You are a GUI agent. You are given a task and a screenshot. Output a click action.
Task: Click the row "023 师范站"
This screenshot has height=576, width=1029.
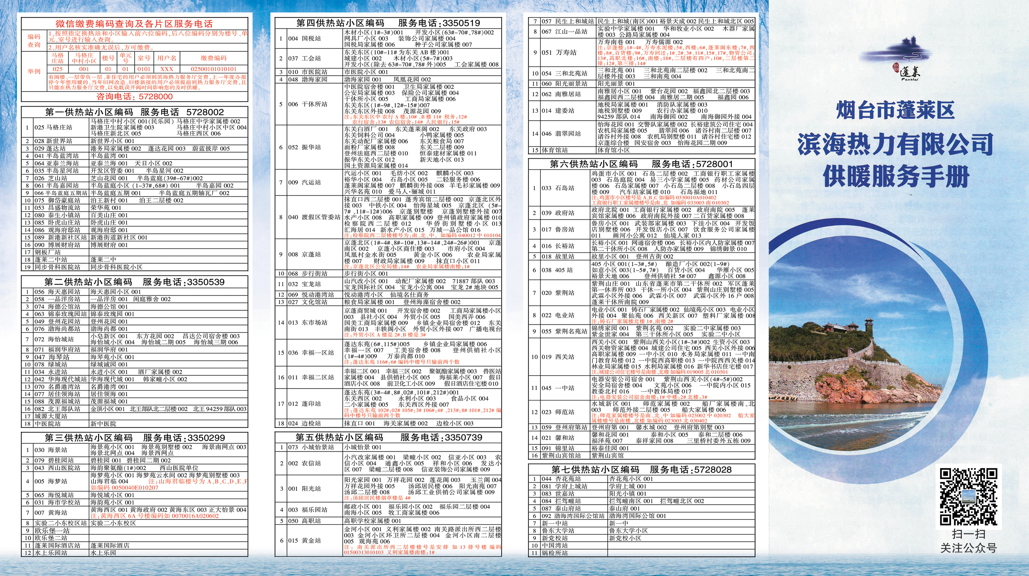click(642, 412)
